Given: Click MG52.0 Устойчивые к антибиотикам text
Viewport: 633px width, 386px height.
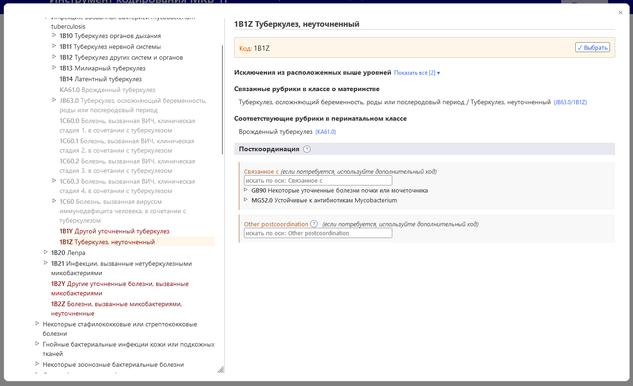Looking at the screenshot, I should tap(324, 200).
